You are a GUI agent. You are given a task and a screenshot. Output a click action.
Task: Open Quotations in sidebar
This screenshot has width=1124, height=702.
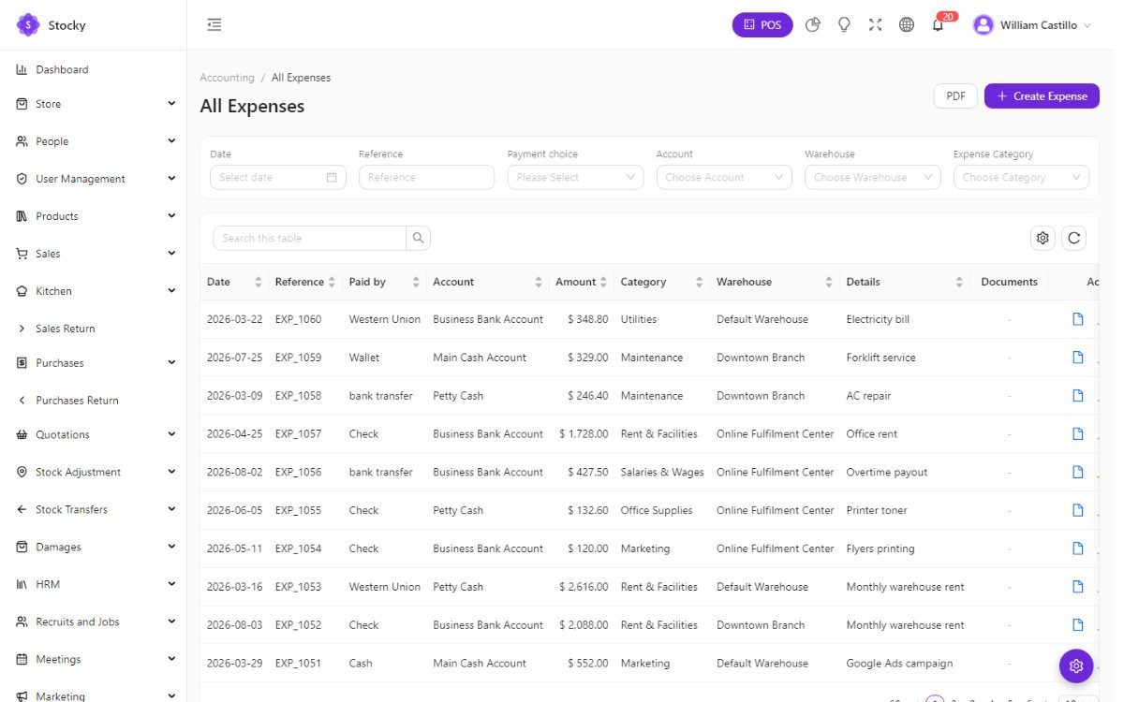(x=94, y=434)
